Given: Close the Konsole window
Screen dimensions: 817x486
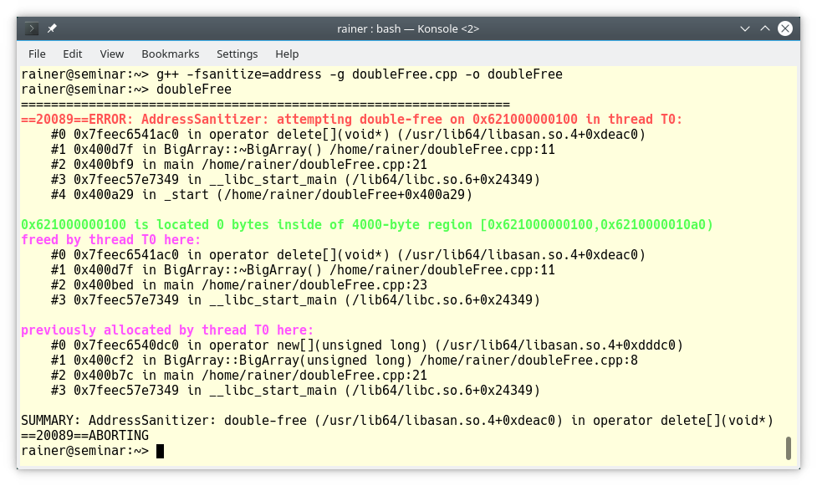Looking at the screenshot, I should (784, 28).
